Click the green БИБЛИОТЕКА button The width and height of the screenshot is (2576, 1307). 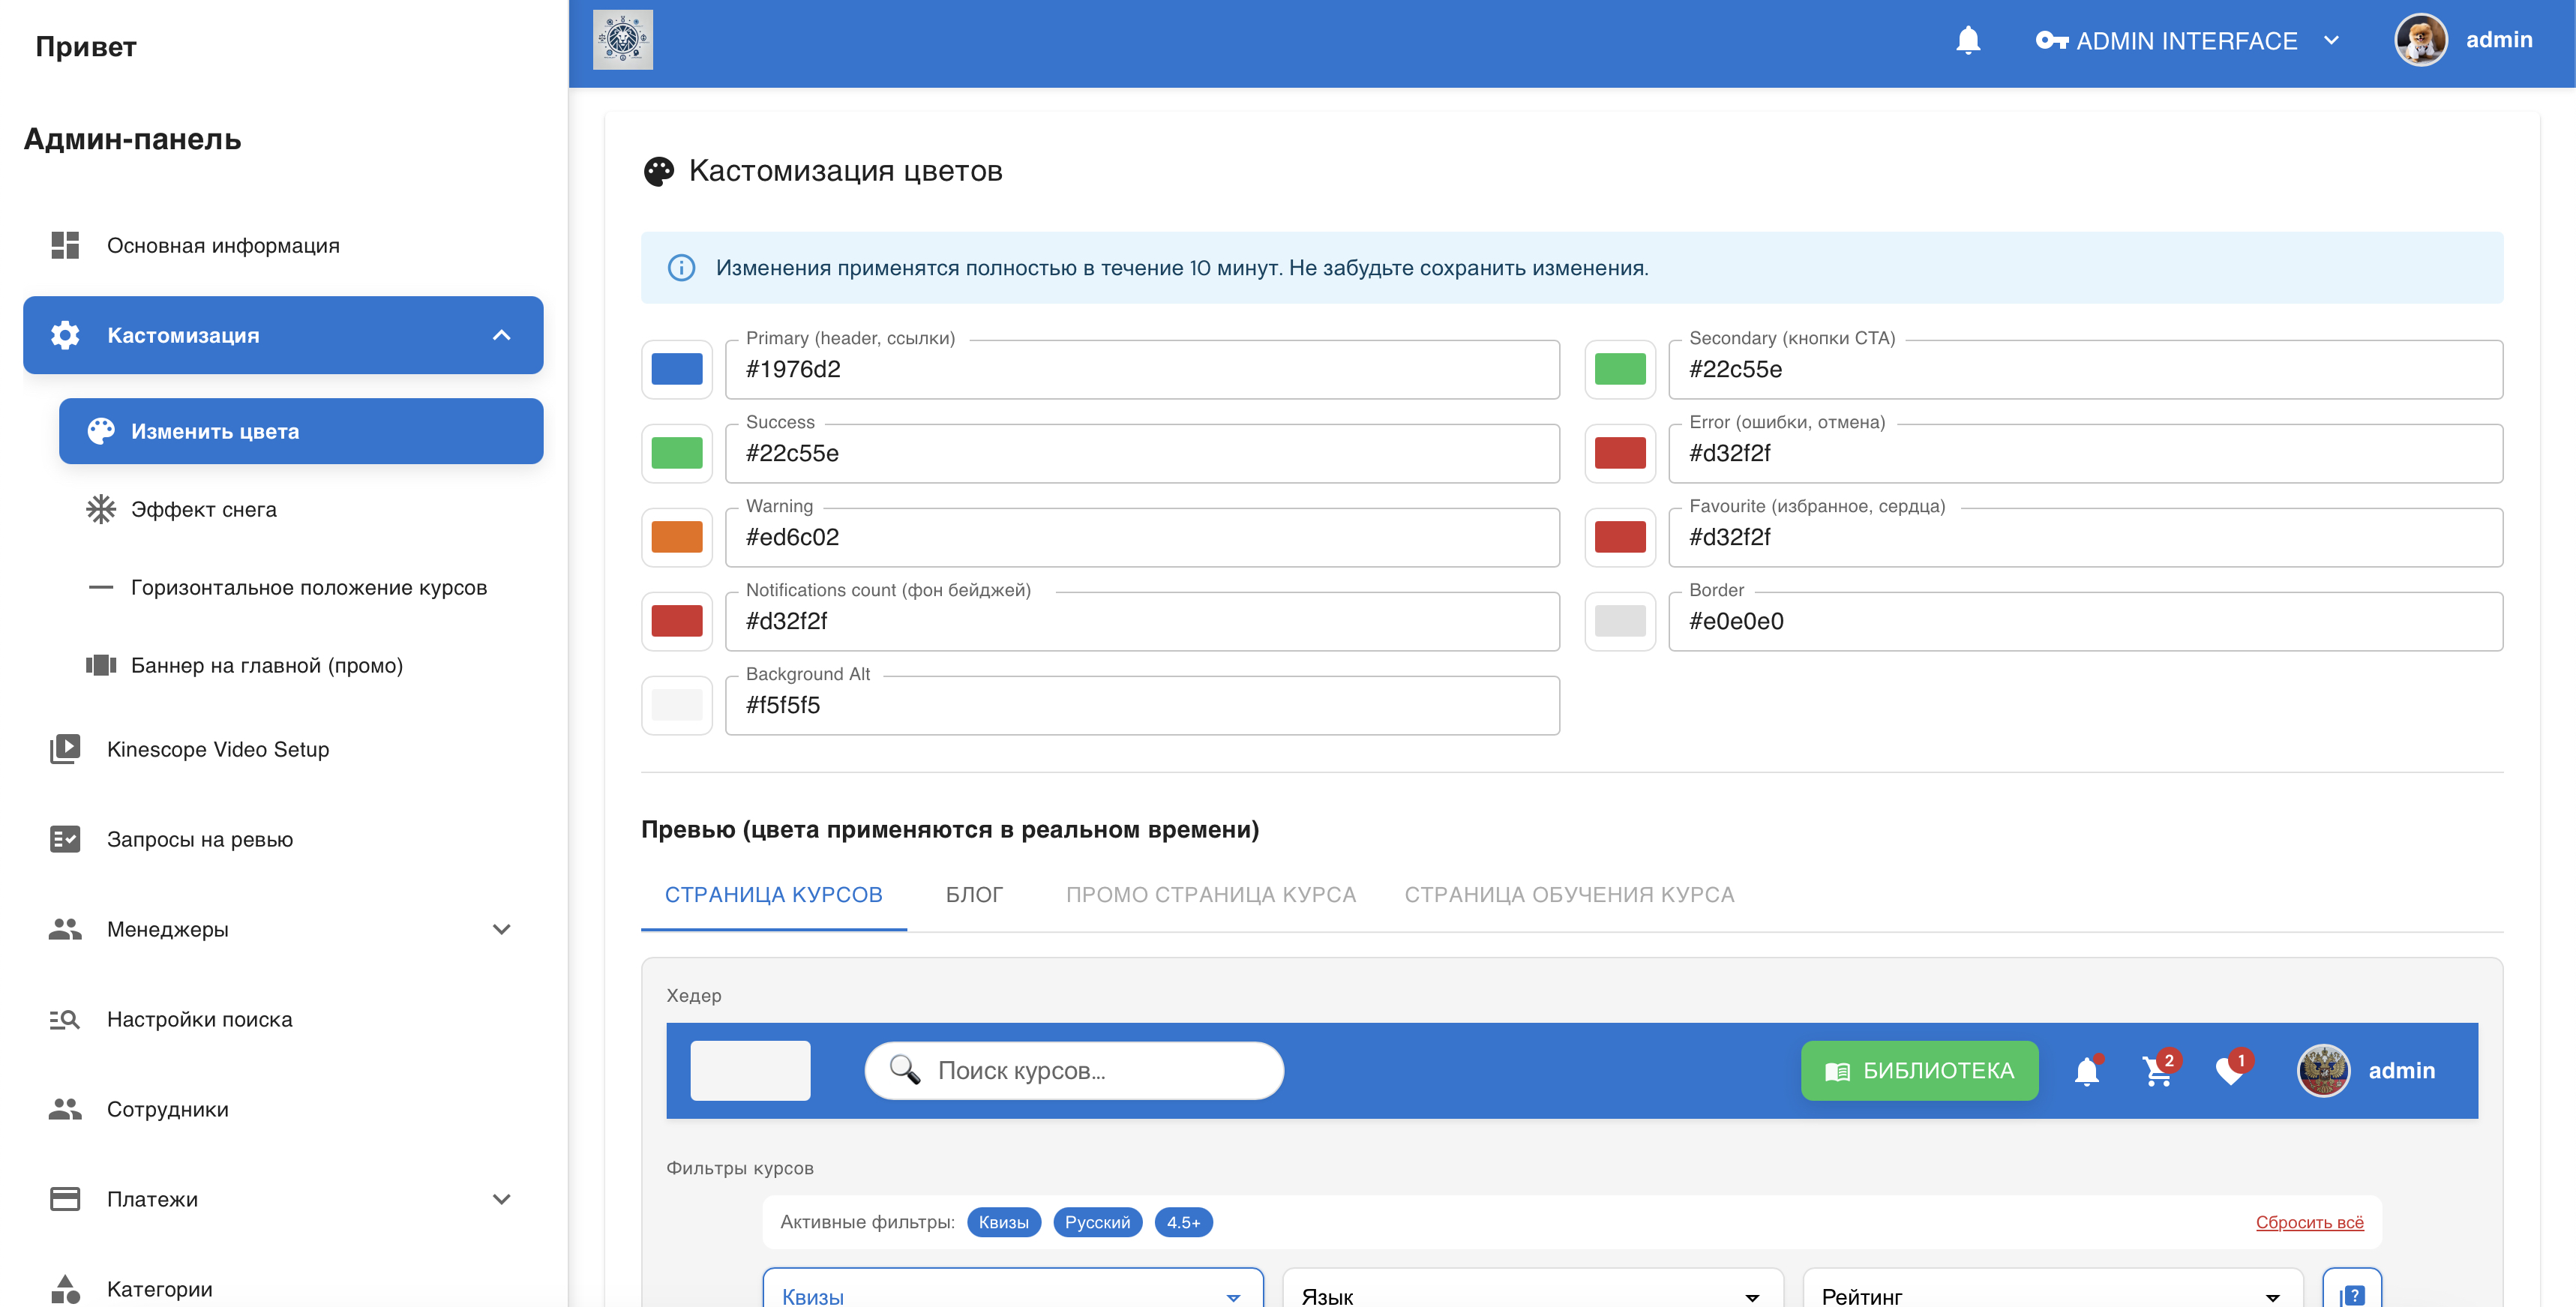(x=1919, y=1071)
